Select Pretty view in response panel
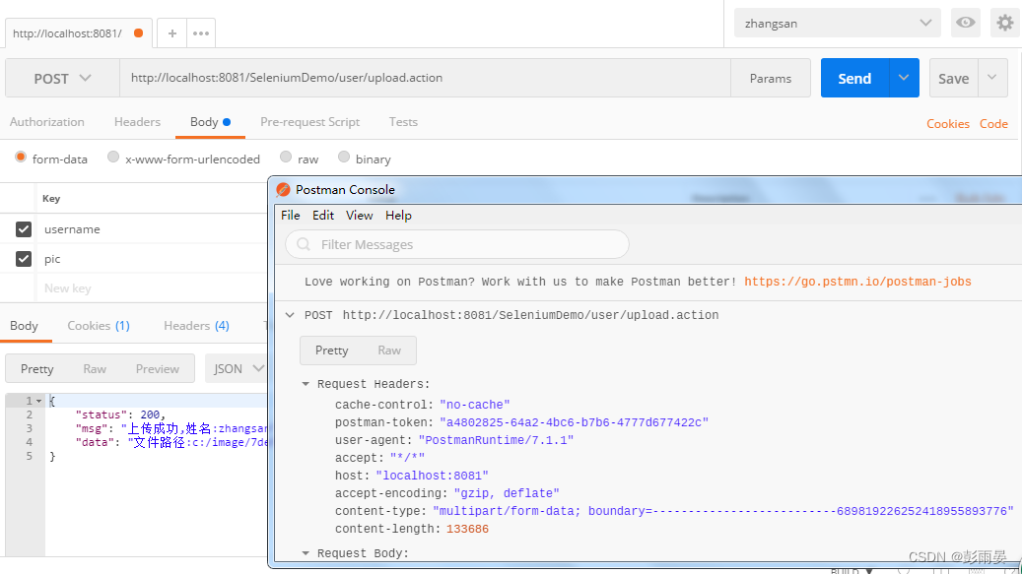The image size is (1022, 574). click(37, 368)
